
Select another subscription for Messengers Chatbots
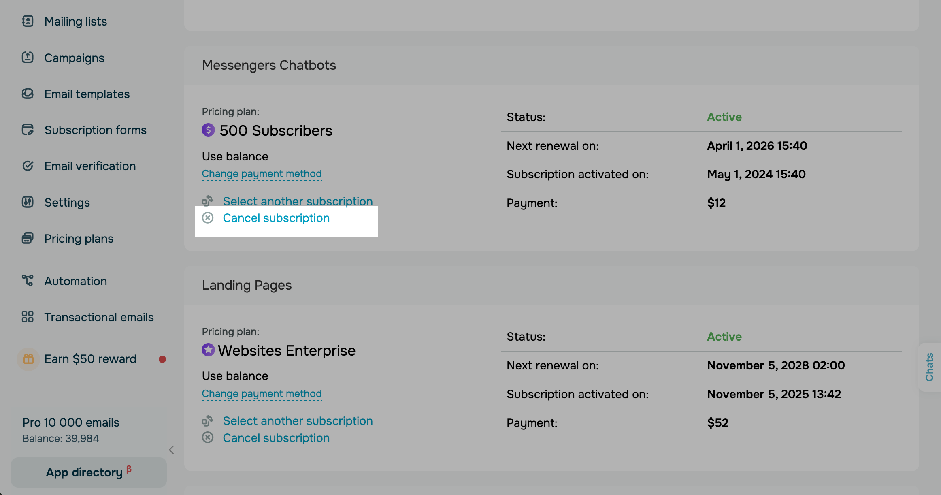click(298, 201)
